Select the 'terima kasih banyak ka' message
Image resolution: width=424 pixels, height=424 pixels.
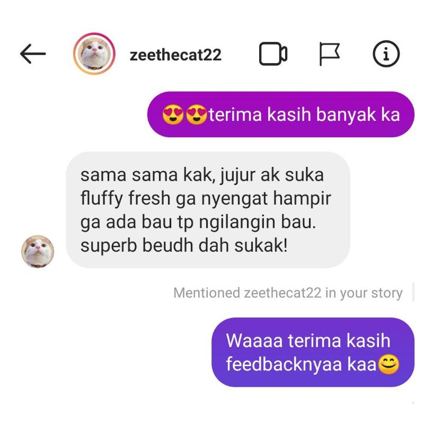pos(281,114)
